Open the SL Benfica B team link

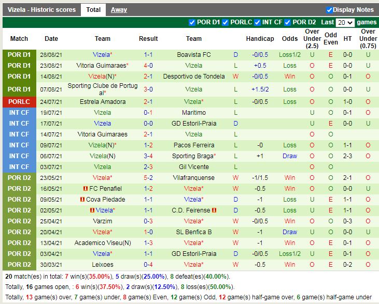(194, 232)
